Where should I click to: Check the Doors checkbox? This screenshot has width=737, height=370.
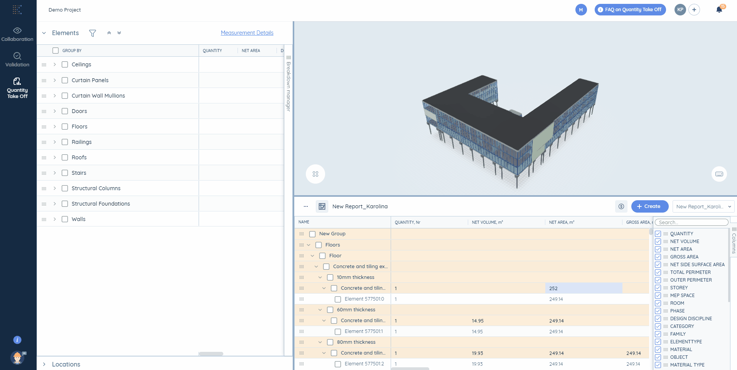[x=65, y=111]
